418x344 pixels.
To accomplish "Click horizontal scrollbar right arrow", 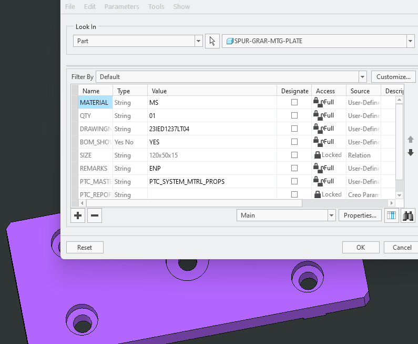I will pyautogui.click(x=392, y=203).
